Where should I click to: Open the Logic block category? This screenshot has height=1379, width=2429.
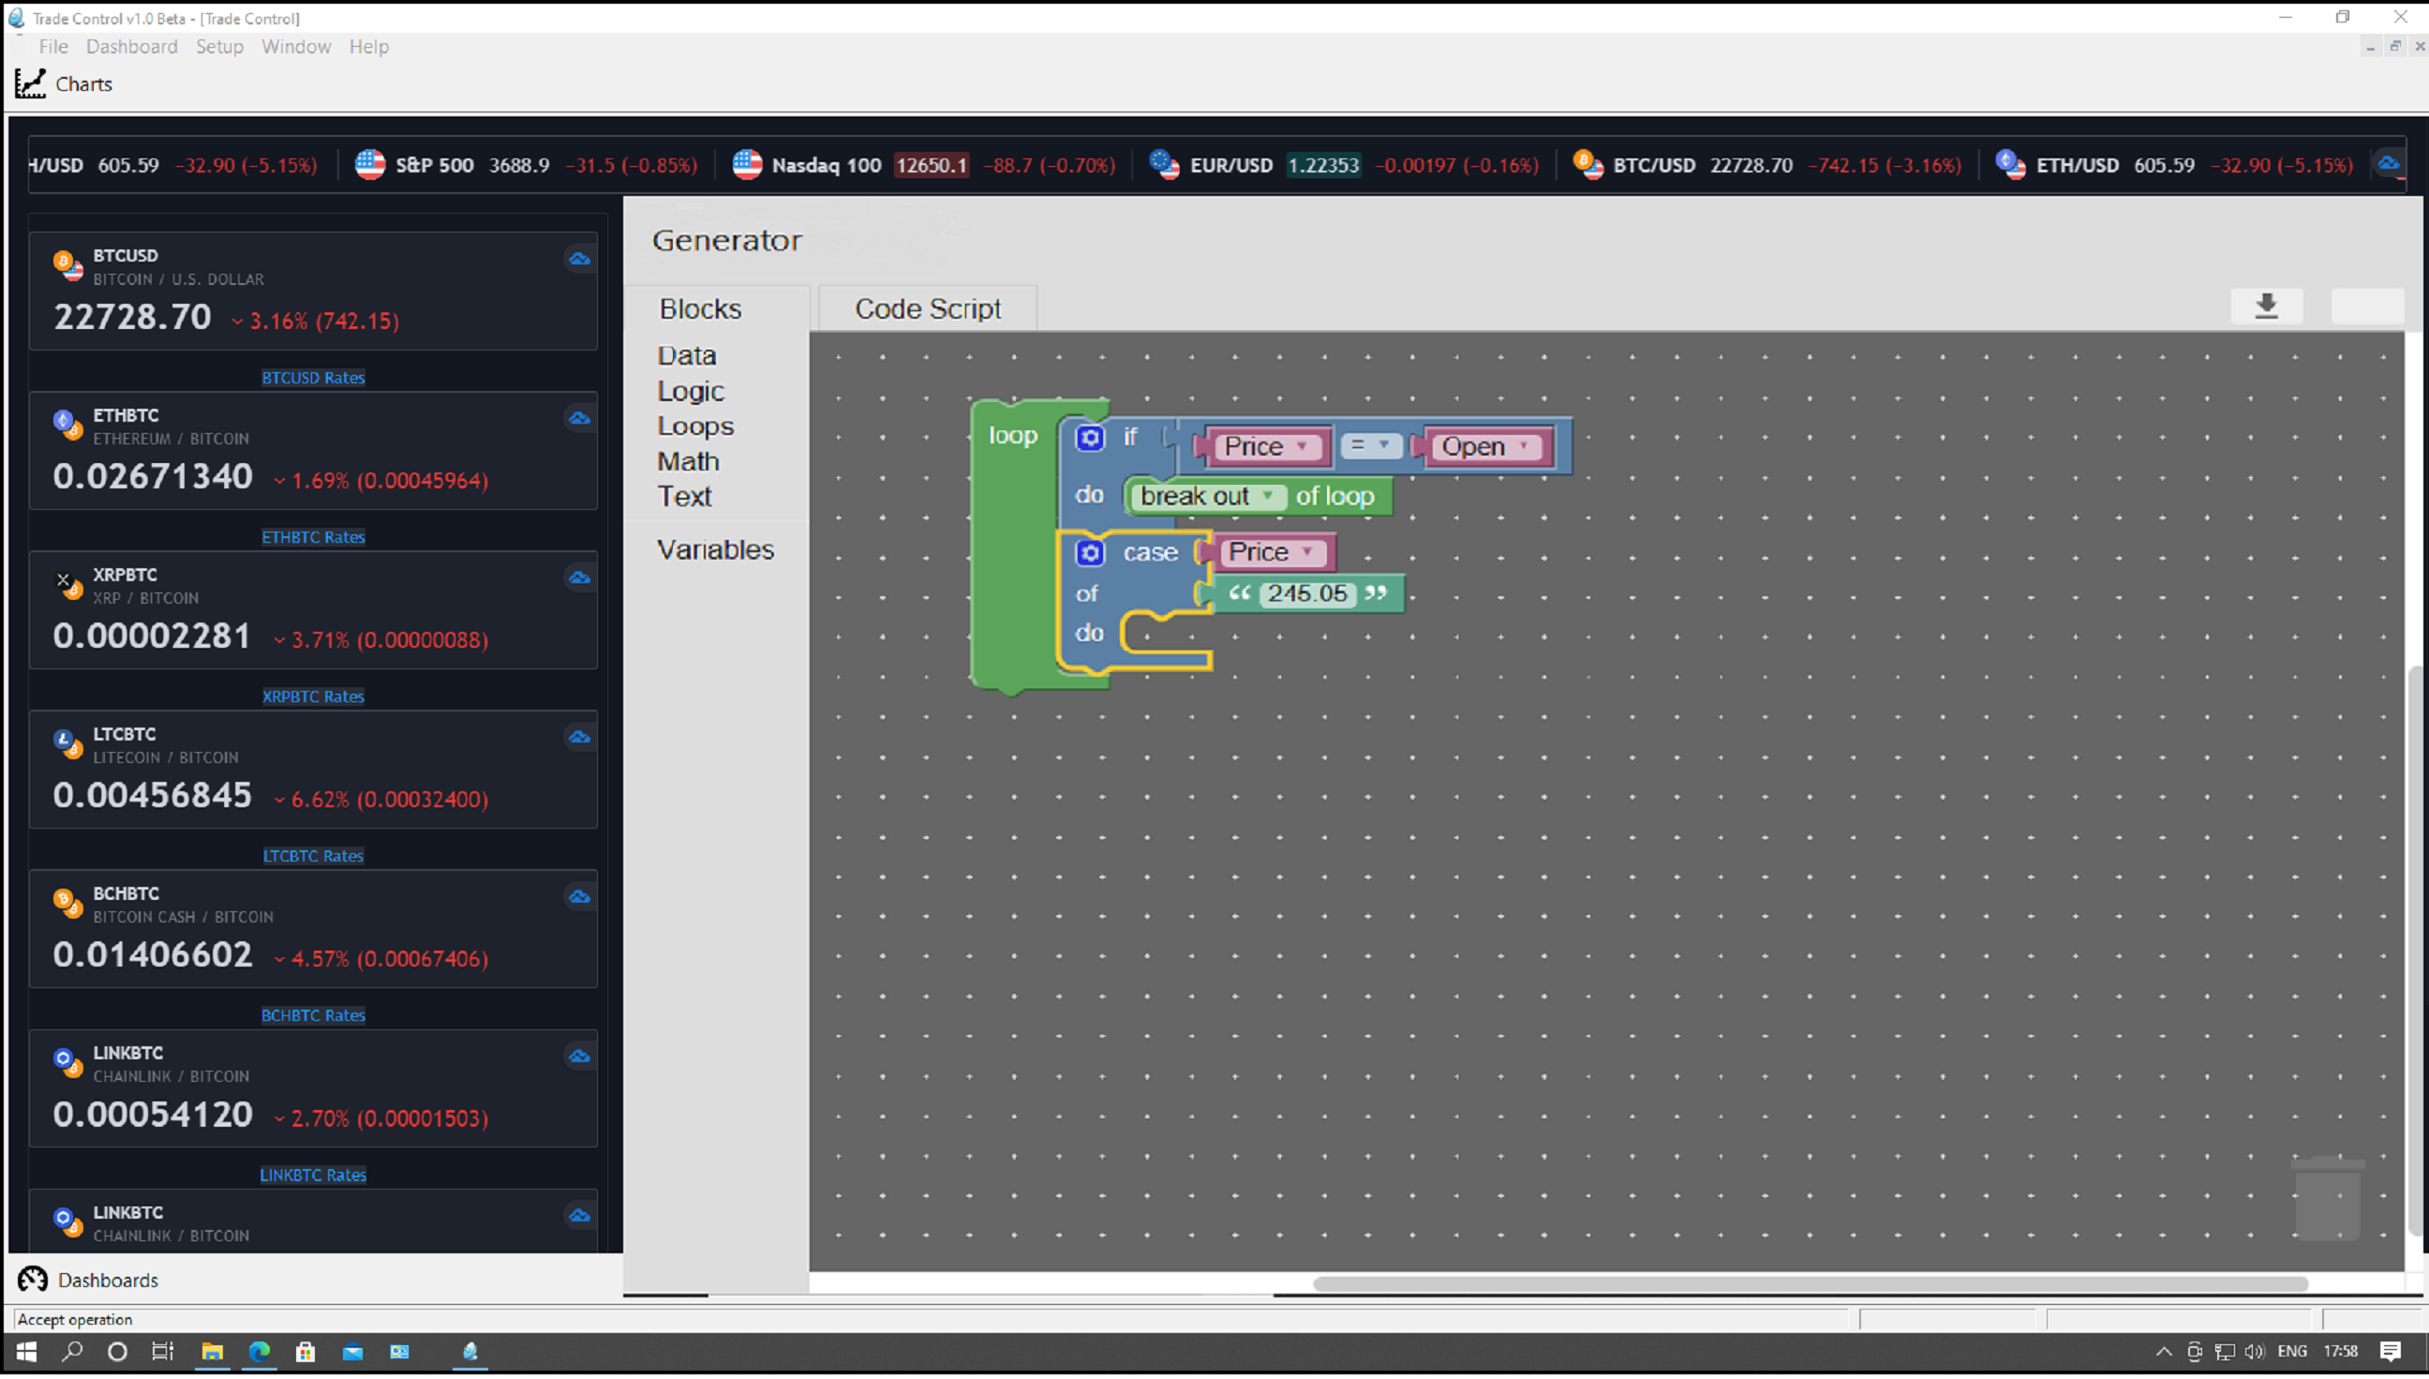point(690,391)
